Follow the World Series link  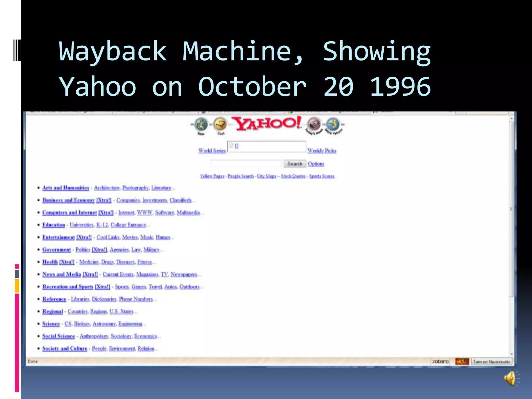[212, 150]
